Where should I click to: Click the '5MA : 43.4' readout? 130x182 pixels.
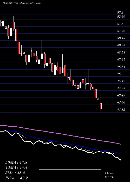click(x=15, y=173)
